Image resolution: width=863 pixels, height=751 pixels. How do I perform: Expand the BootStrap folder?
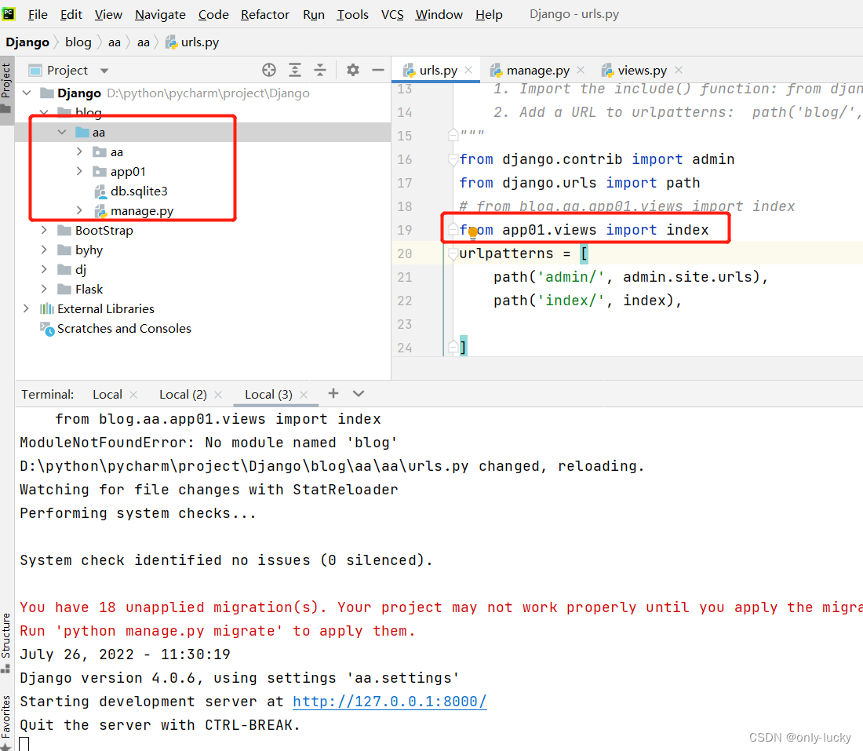click(44, 230)
